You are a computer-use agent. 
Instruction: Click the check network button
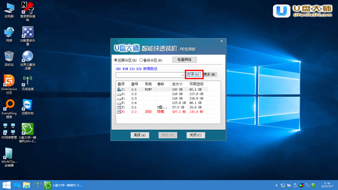click(x=184, y=60)
